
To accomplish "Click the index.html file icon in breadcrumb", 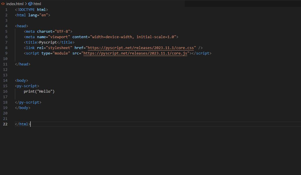I will click(3, 4).
